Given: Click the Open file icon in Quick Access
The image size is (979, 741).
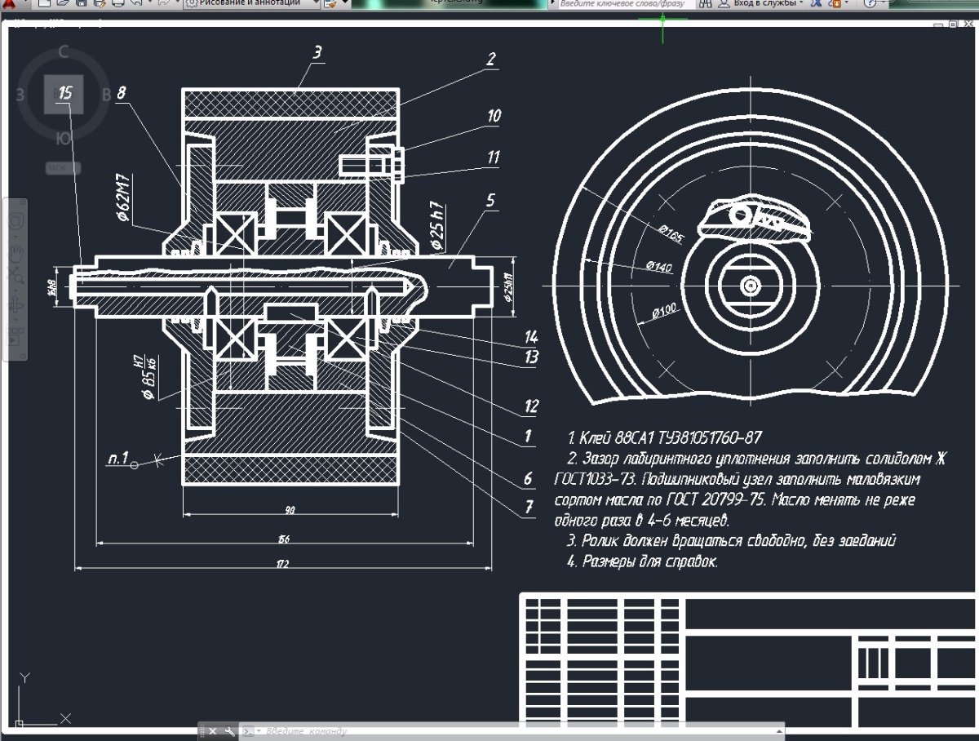Looking at the screenshot, I should [63, 3].
